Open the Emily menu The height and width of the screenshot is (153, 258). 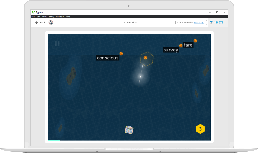(51, 17)
